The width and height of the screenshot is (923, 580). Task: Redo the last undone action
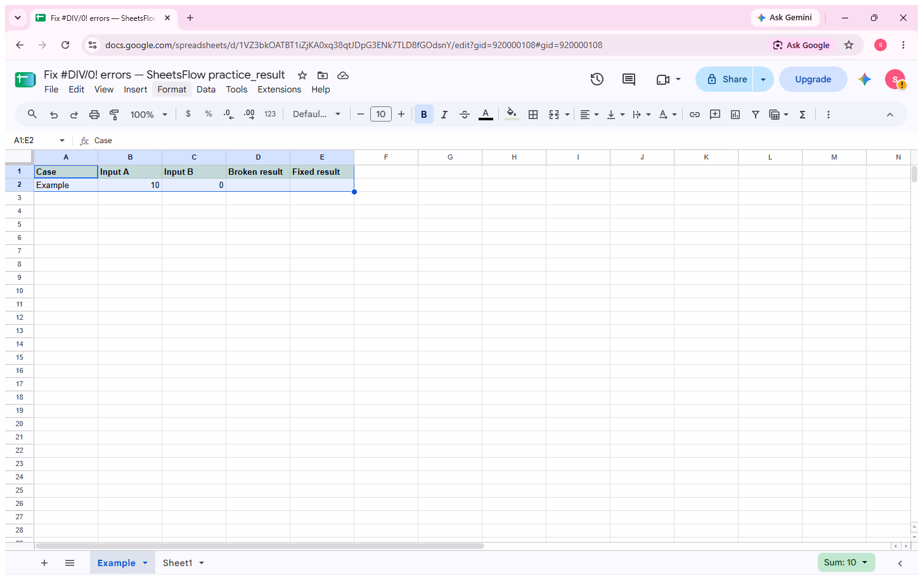pyautogui.click(x=74, y=115)
